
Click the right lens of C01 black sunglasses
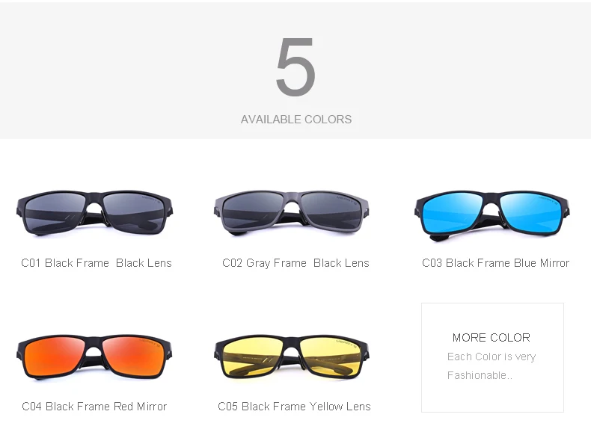(x=133, y=212)
